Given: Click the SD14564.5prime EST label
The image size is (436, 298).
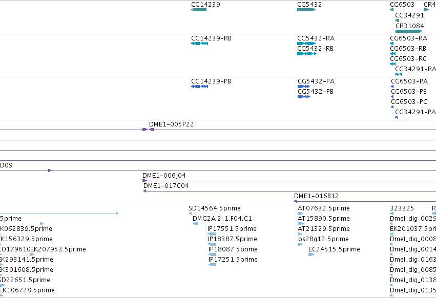Looking at the screenshot, I should (214, 208).
